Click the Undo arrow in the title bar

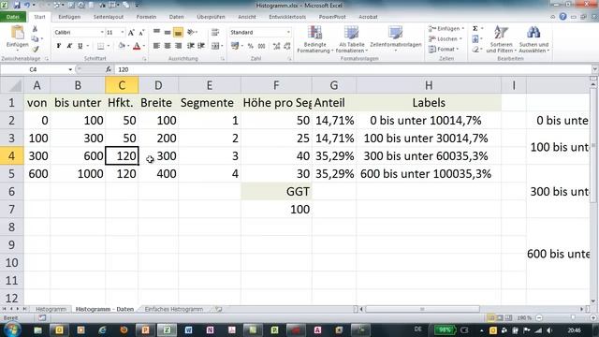[x=27, y=5]
